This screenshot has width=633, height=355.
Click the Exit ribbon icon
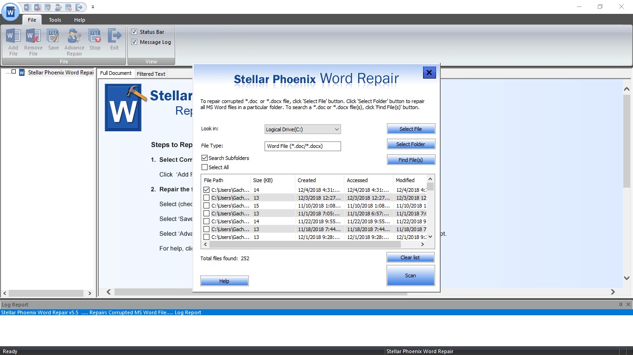coord(114,39)
